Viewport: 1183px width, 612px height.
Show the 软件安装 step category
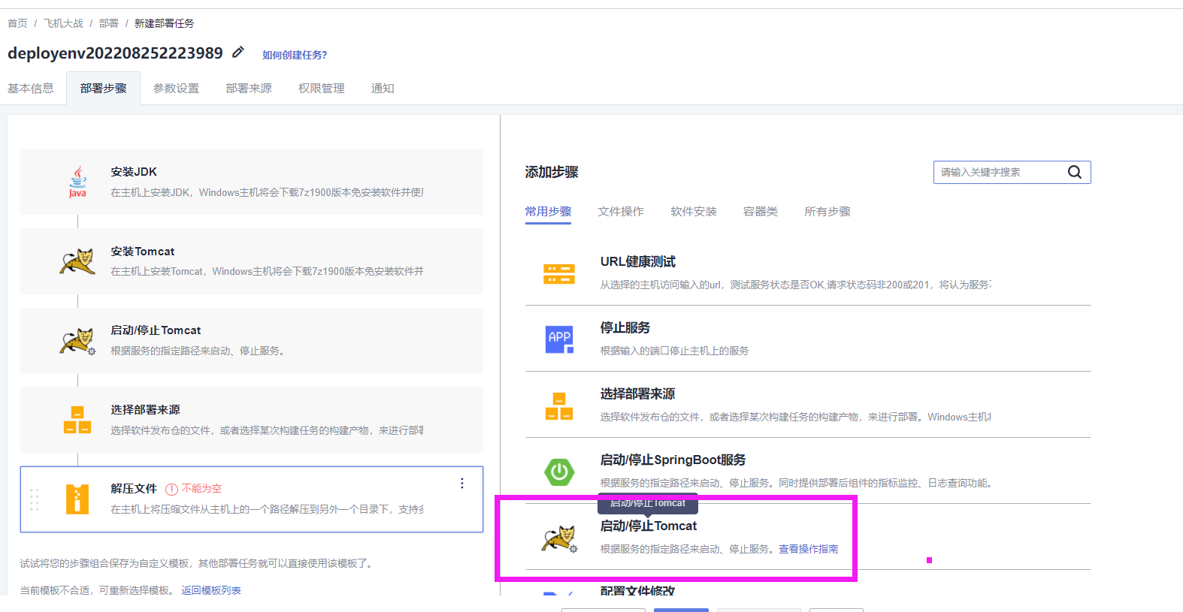[694, 212]
